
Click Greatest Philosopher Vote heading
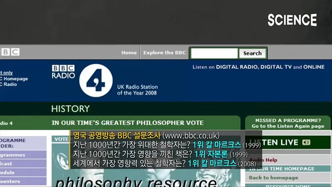coord(128,123)
